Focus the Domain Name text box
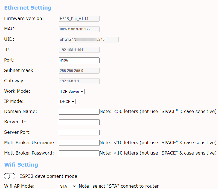 tap(79, 112)
